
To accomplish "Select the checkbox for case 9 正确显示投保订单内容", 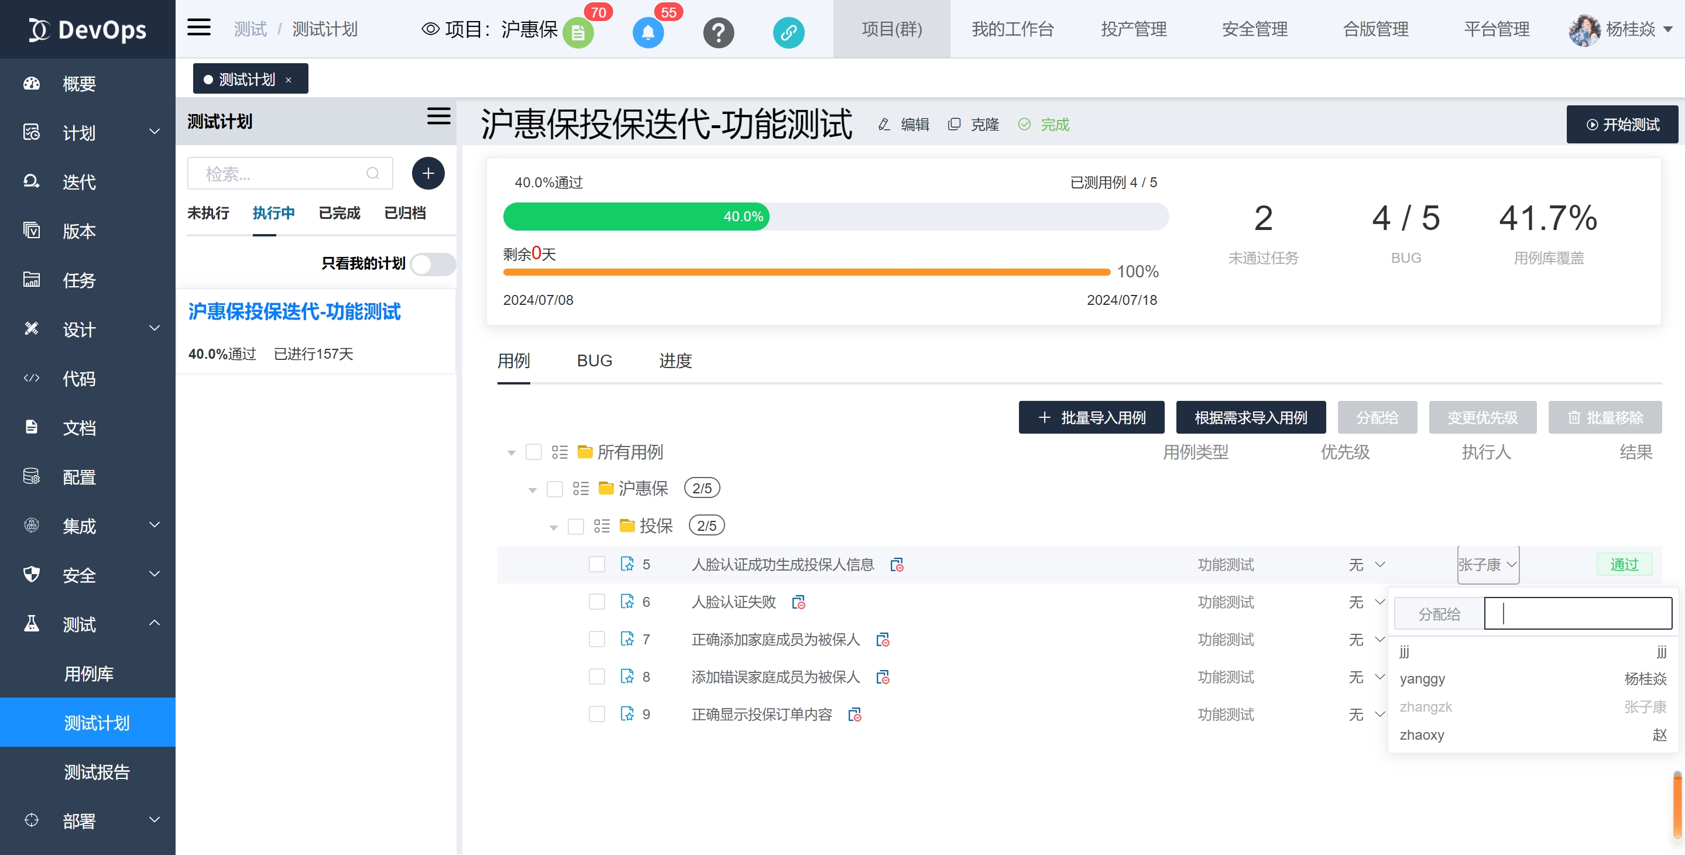I will point(596,714).
